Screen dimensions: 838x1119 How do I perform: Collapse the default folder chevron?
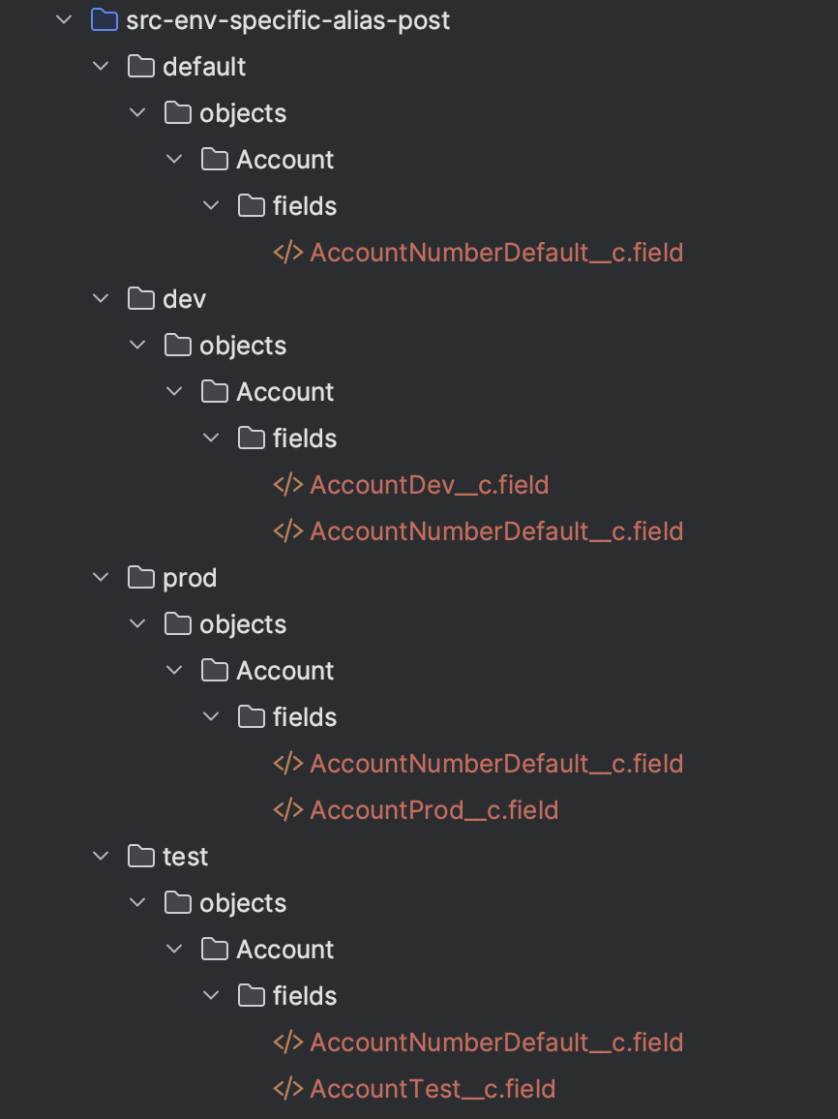click(101, 67)
